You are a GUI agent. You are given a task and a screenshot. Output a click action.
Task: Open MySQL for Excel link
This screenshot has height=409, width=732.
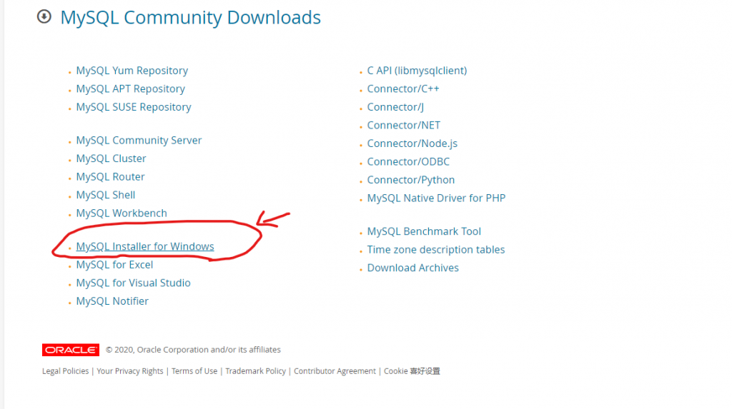114,264
